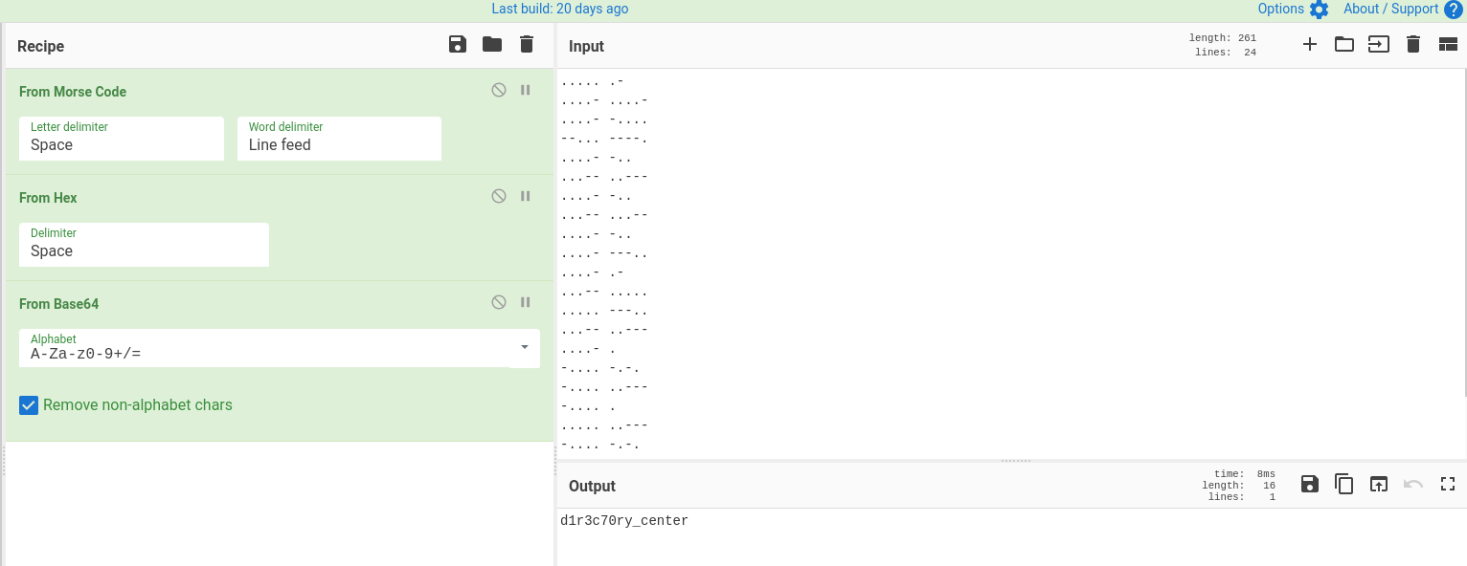This screenshot has width=1467, height=566.
Task: Save the current recipe
Action: [x=458, y=44]
